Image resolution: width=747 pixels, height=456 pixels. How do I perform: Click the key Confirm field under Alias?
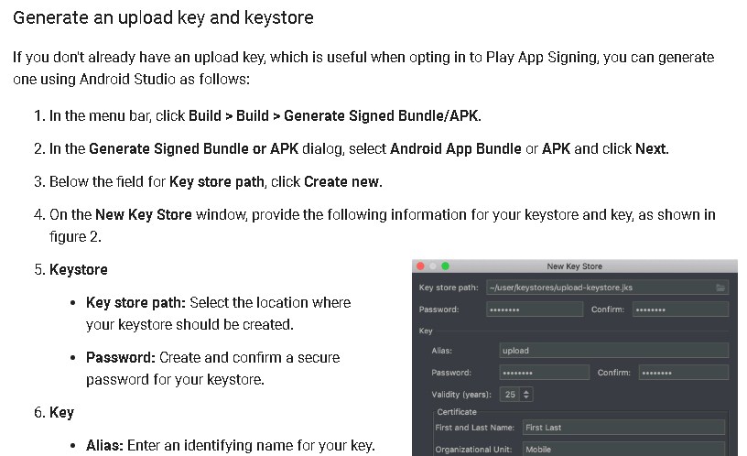(x=684, y=372)
